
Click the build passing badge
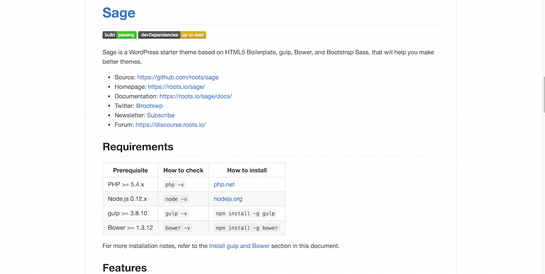pos(120,35)
